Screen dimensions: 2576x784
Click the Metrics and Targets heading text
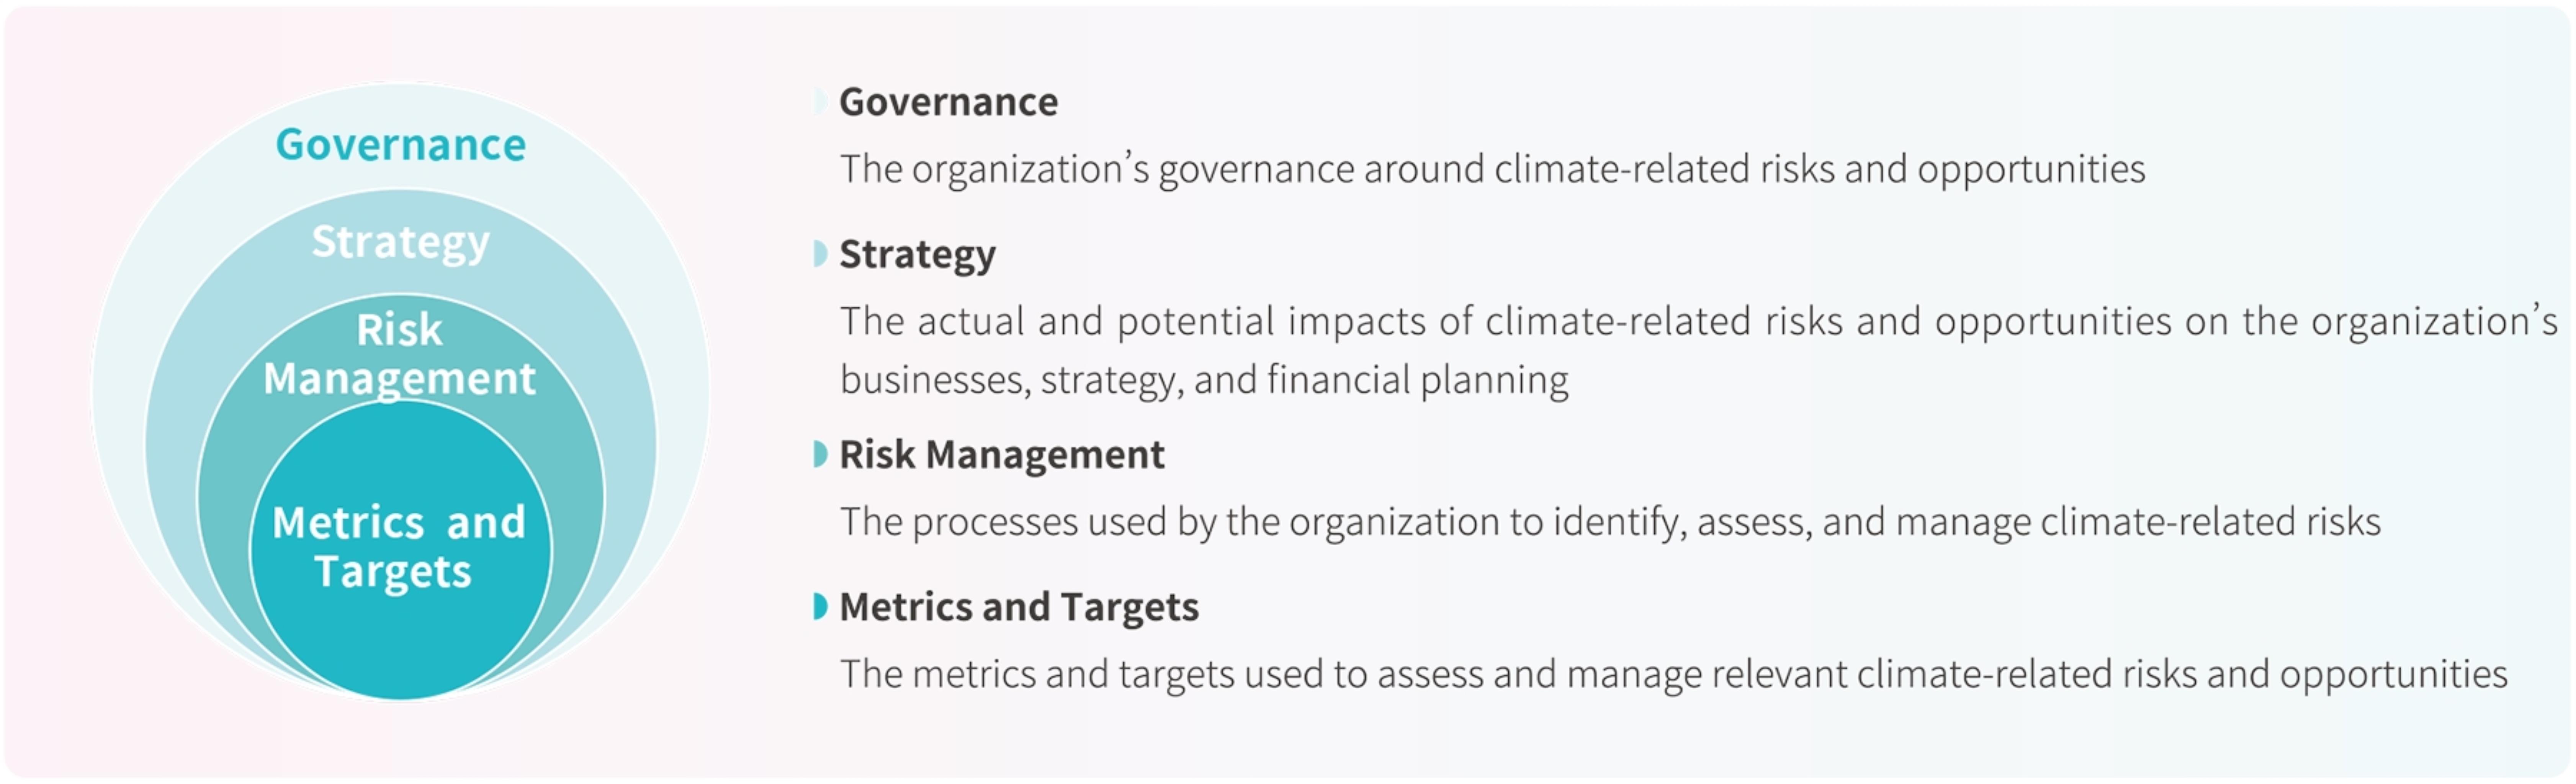tap(1019, 607)
